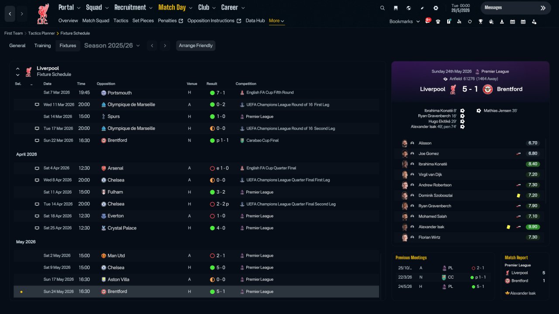Click the circular arrows shortcut icon
559x314 pixels.
coord(470,21)
